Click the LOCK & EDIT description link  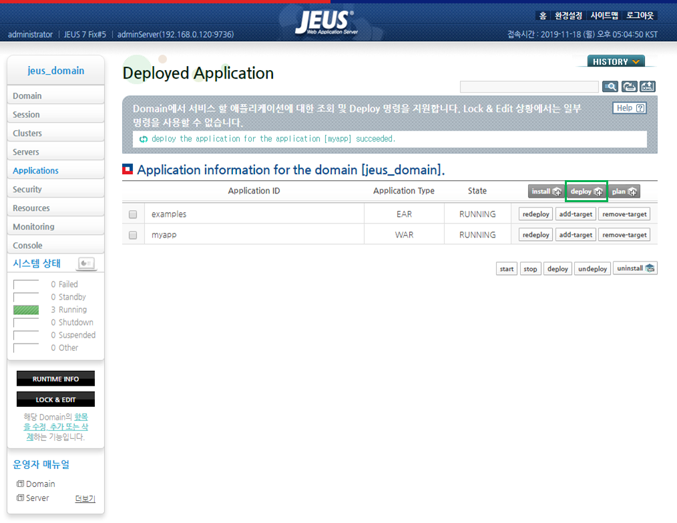click(55, 427)
